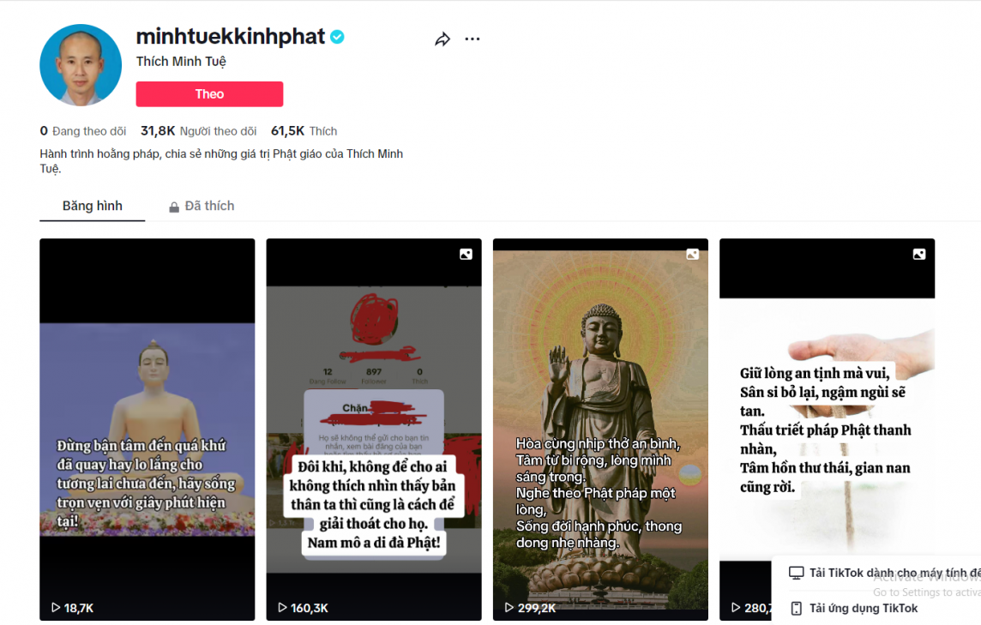Image resolution: width=981 pixels, height=625 pixels.
Task: Click photo-post icon on Buddha statue video
Action: pyautogui.click(x=693, y=254)
